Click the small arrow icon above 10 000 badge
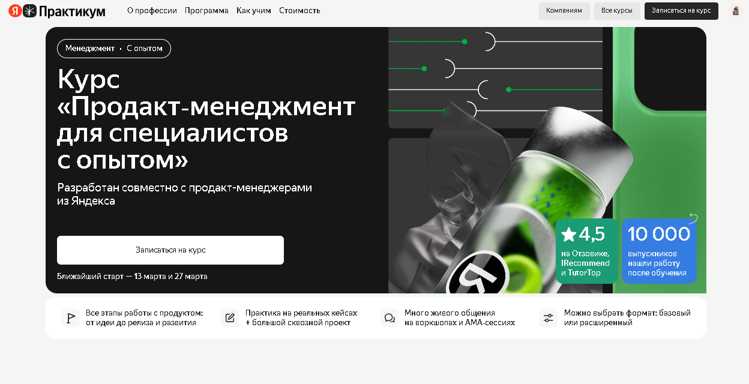Screen dimensions: 749x384 [x=693, y=218]
